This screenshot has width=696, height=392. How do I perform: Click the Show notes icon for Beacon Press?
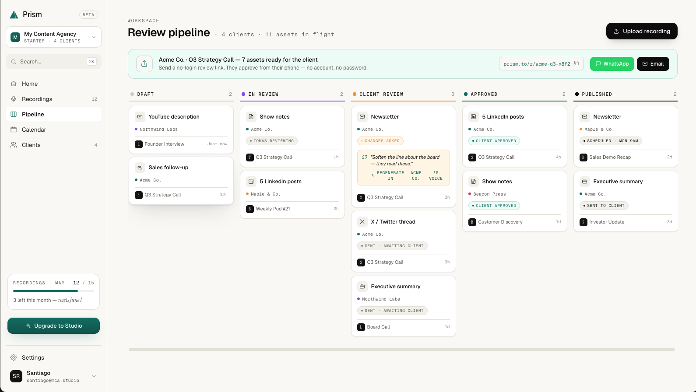pyautogui.click(x=474, y=182)
